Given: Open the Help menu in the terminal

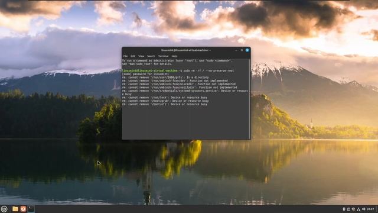Looking at the screenshot, I should 174,56.
